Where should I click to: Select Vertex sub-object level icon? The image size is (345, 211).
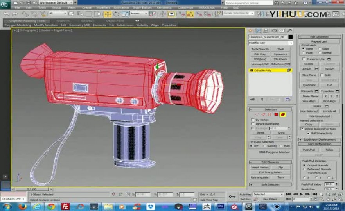click(257, 114)
